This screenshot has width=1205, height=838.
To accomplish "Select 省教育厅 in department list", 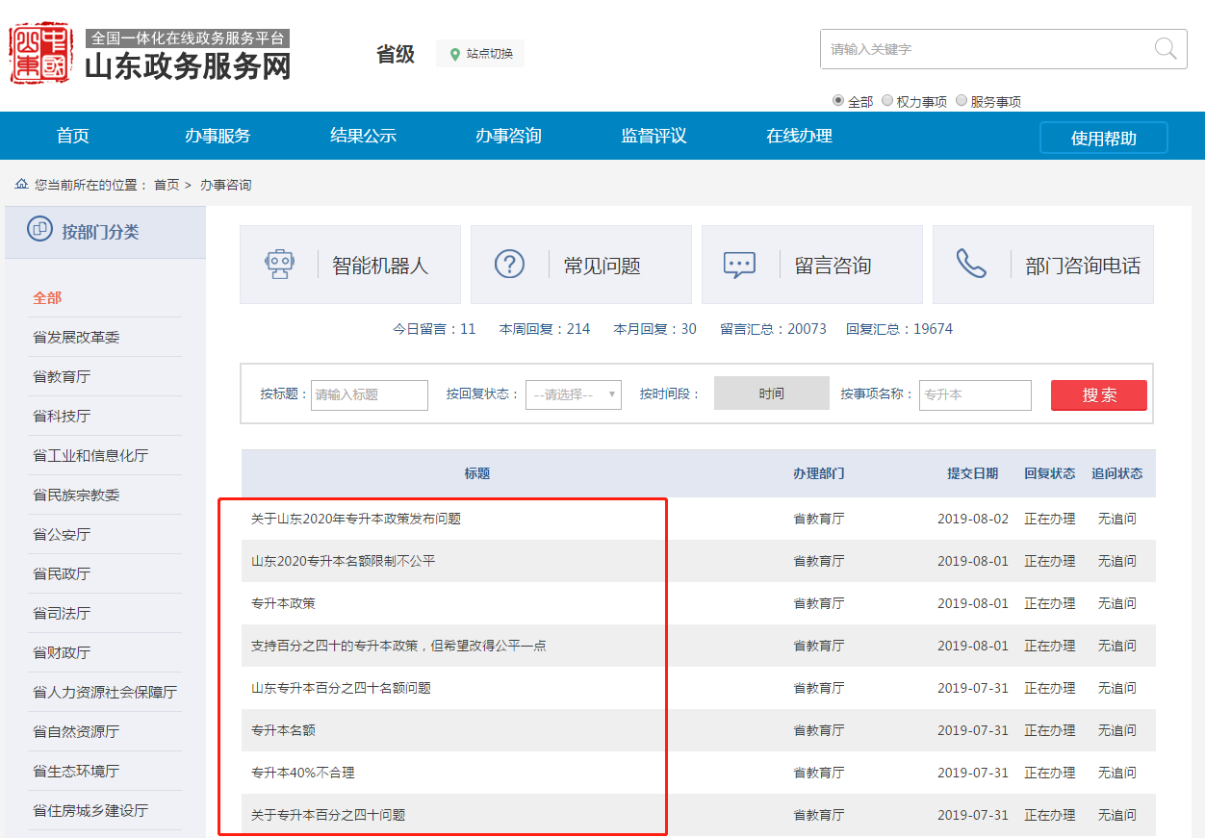I will coord(62,376).
